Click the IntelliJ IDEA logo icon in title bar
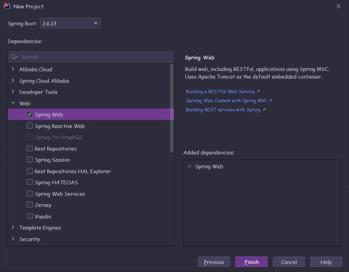 (7, 6)
